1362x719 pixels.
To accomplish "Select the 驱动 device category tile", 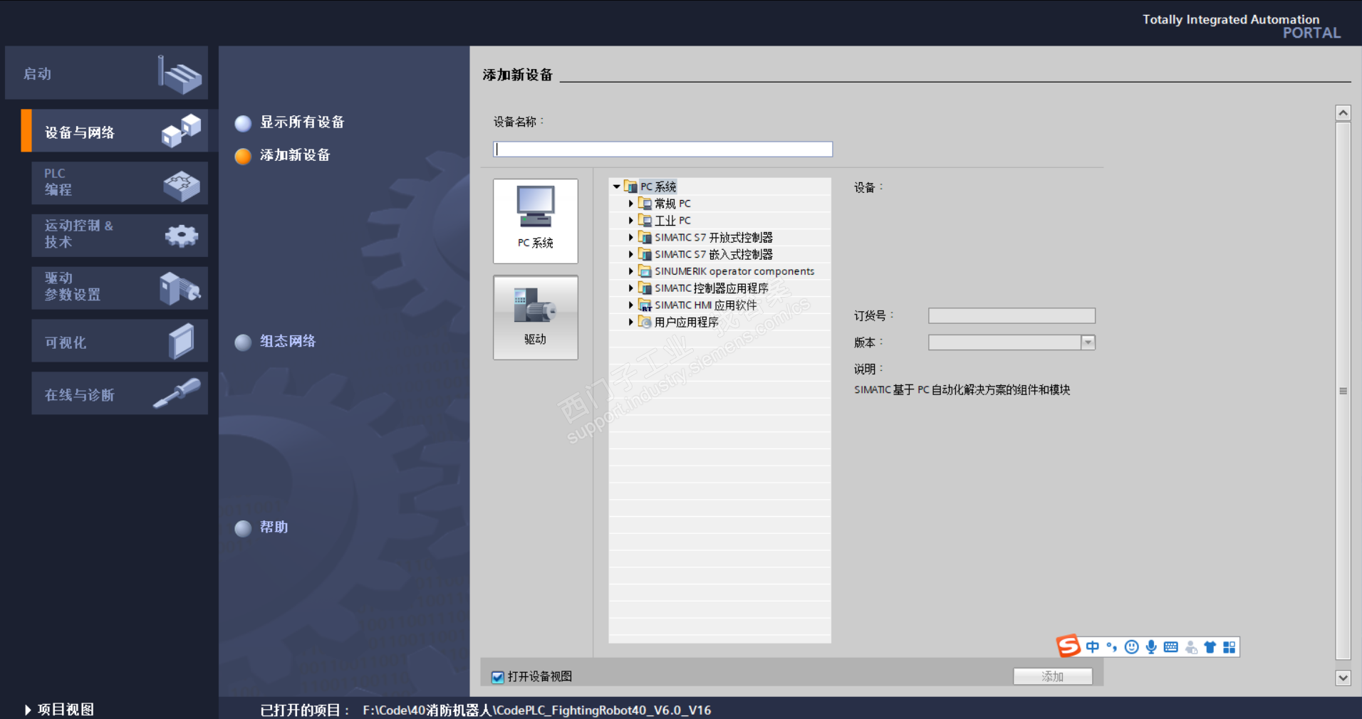I will 536,317.
